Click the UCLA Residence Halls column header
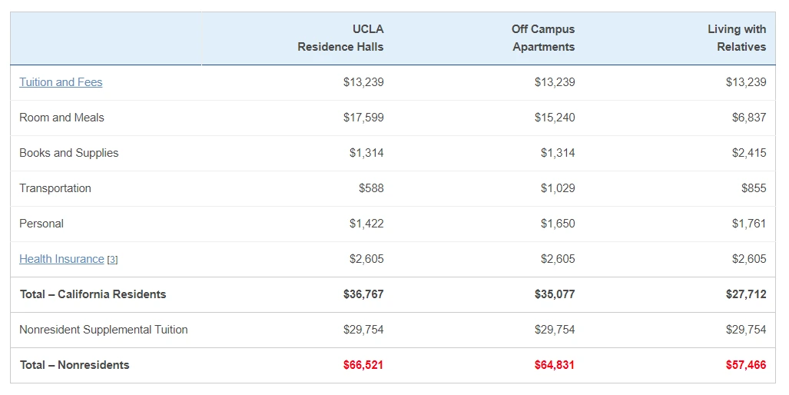Screen dimensions: 789x395 point(340,38)
